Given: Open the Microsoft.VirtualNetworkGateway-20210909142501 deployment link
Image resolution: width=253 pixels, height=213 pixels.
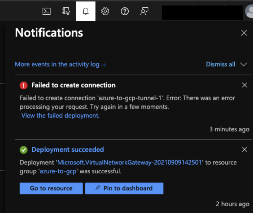Looking at the screenshot, I should 130,162.
